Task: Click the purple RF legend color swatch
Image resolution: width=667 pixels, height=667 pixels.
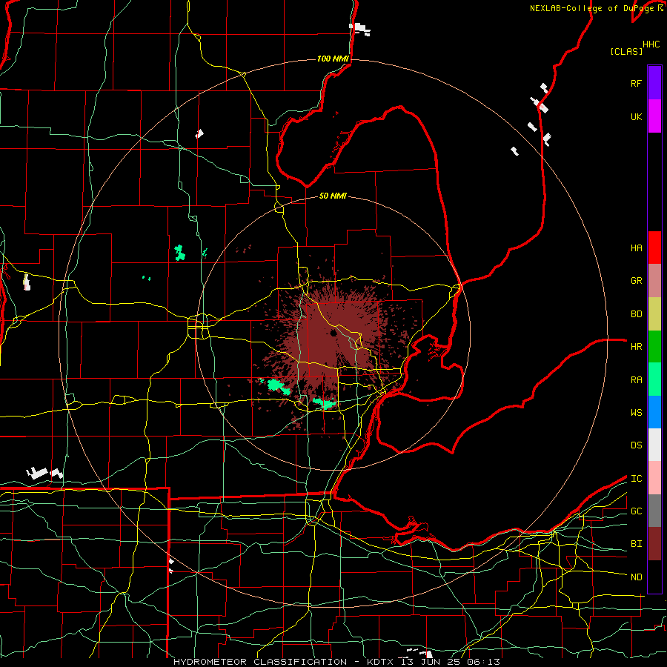Action: (x=654, y=83)
